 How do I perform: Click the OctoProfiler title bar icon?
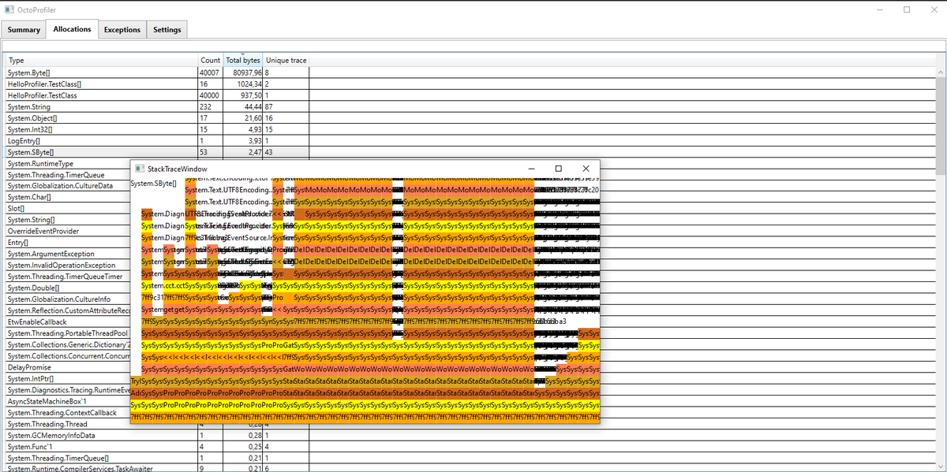coord(9,9)
